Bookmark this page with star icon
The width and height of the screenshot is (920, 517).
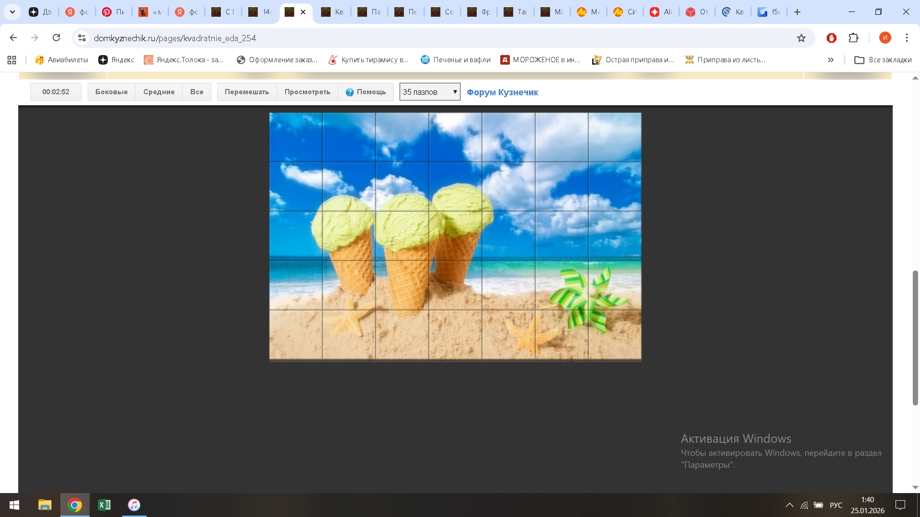click(801, 38)
